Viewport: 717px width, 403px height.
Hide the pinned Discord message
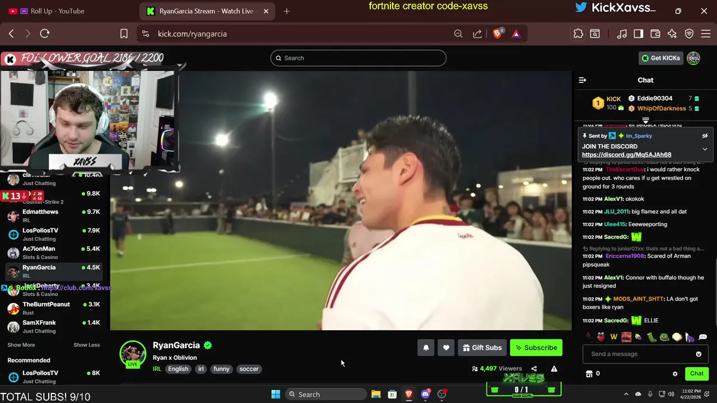coord(705,135)
